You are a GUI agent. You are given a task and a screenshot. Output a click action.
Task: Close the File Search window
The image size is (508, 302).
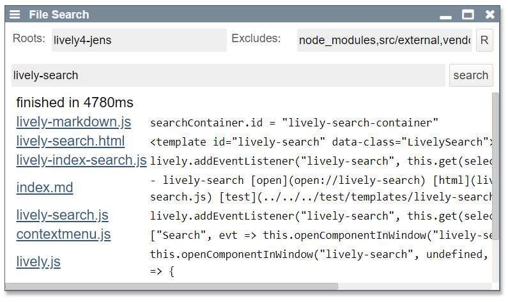click(x=490, y=15)
